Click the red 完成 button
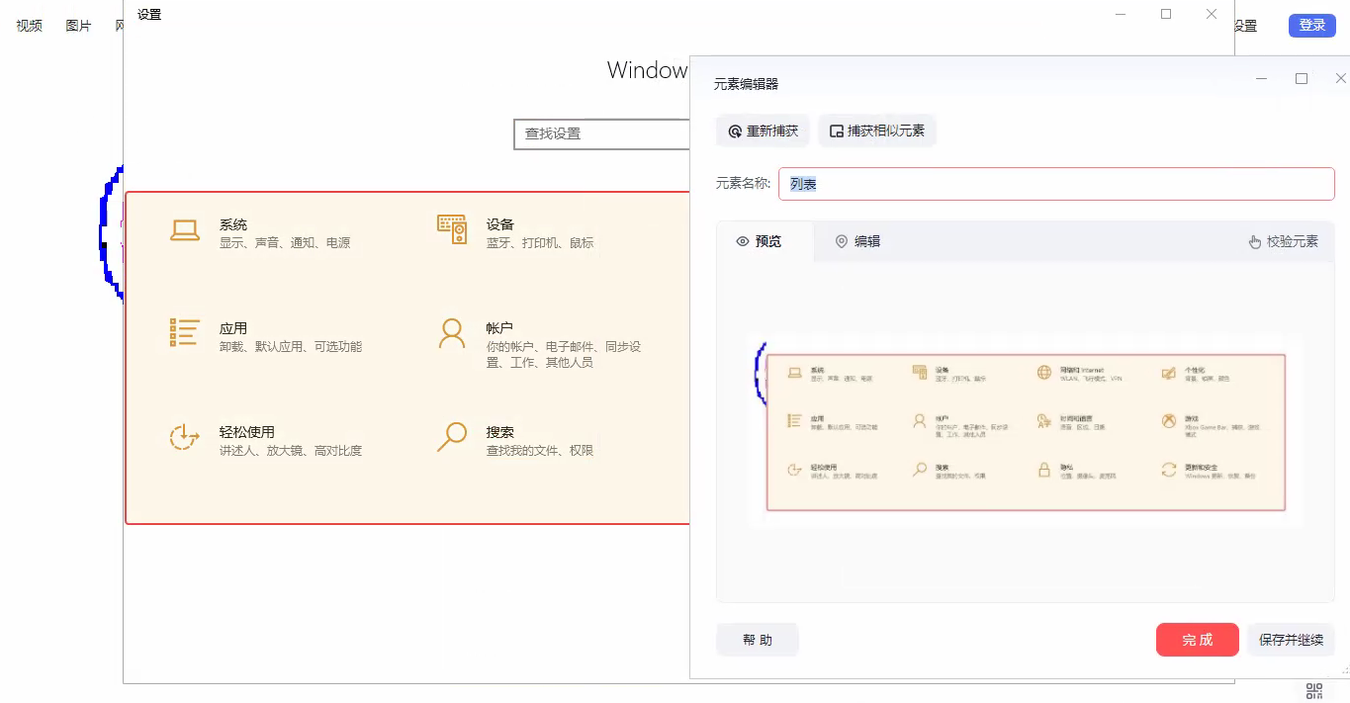The height and width of the screenshot is (703, 1350). coord(1198,640)
